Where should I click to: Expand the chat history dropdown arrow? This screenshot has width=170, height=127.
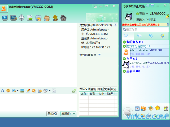[x=50, y=90]
